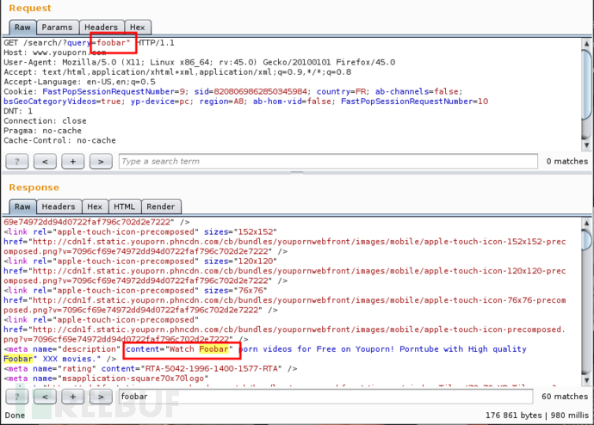Click the 'FastPopSessionRequestNumber=10' cookie value
The image size is (594, 425).
coord(414,102)
